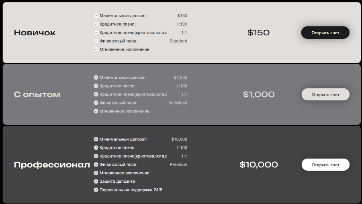The height and width of the screenshot is (204, 362).
Task: Click the large $150 price heading
Action: [259, 33]
